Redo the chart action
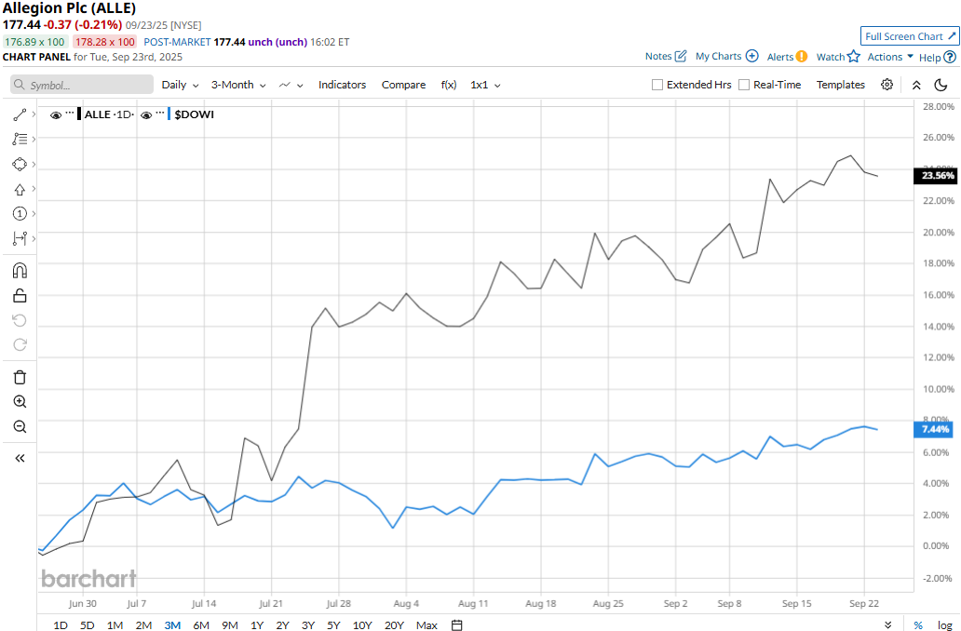This screenshot has height=631, width=961. [x=20, y=345]
